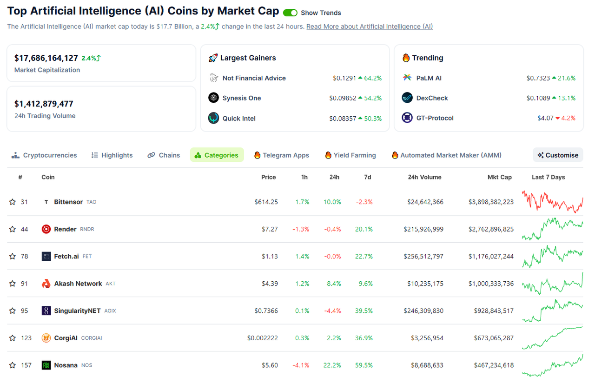
Task: Click the Bittensor 7-day sparkline chart
Action: click(x=552, y=202)
